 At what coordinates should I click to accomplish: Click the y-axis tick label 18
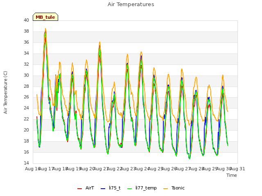click(x=26, y=141)
